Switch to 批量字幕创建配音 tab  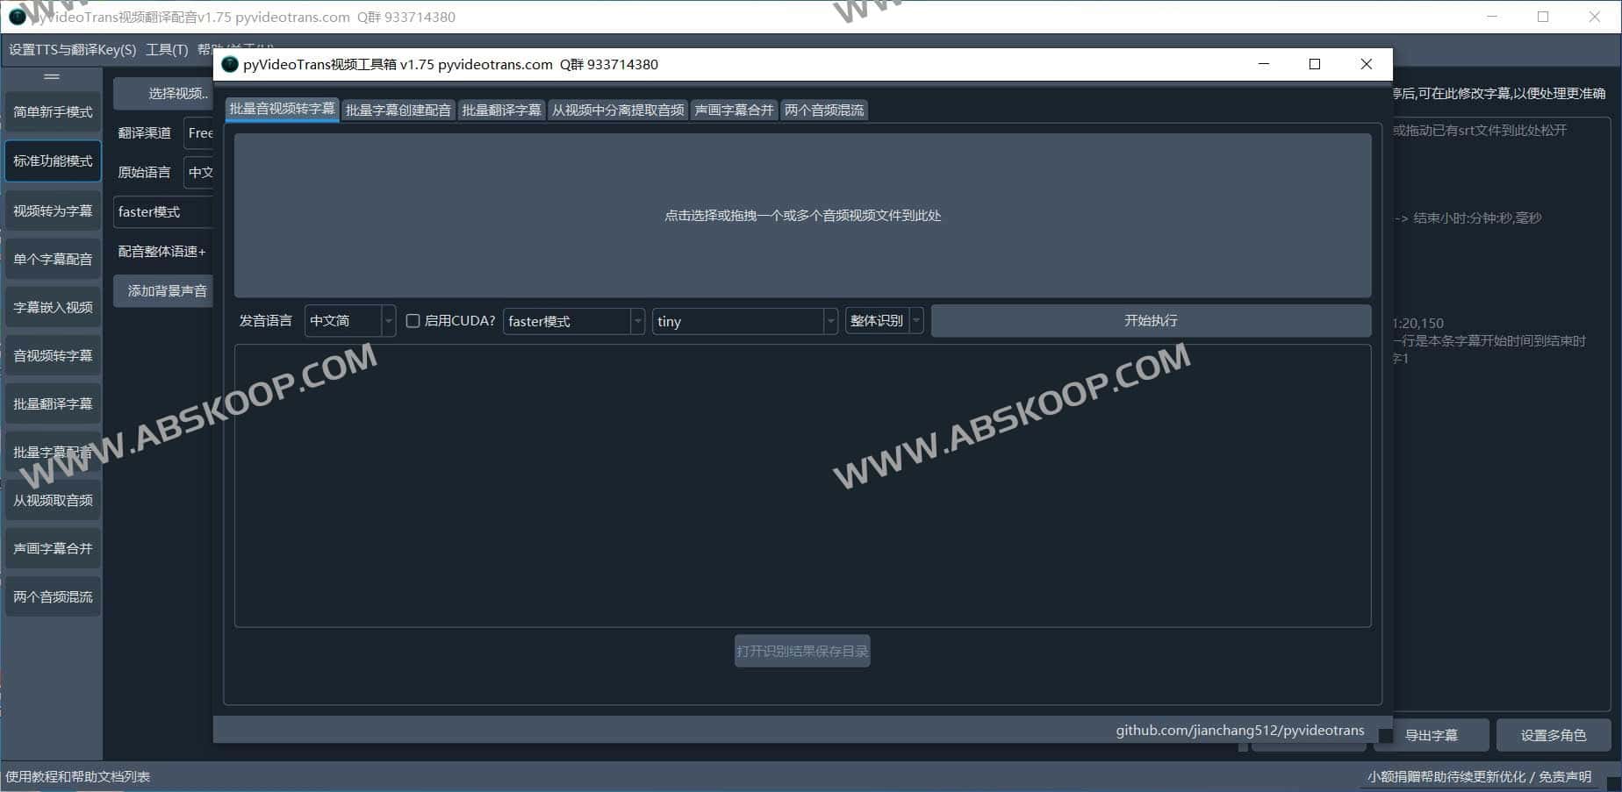tap(398, 110)
